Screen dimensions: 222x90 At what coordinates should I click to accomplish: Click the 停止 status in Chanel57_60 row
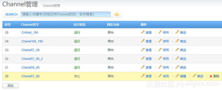point(77,76)
